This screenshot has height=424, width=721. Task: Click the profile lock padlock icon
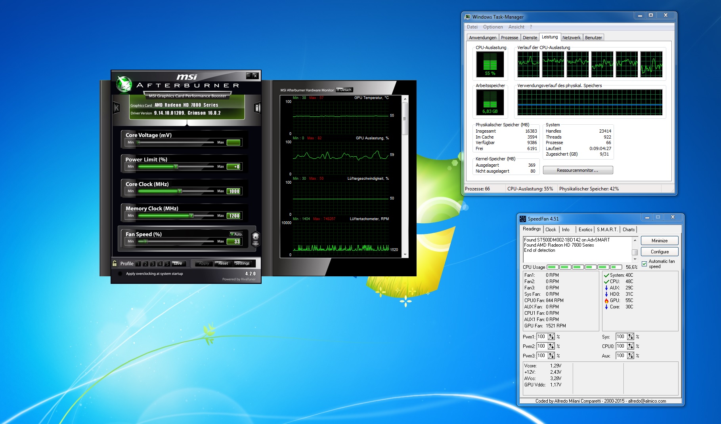[x=115, y=263]
